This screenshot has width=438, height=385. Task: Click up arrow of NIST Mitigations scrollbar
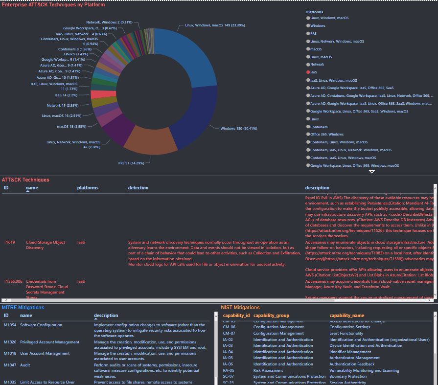[x=435, y=316]
